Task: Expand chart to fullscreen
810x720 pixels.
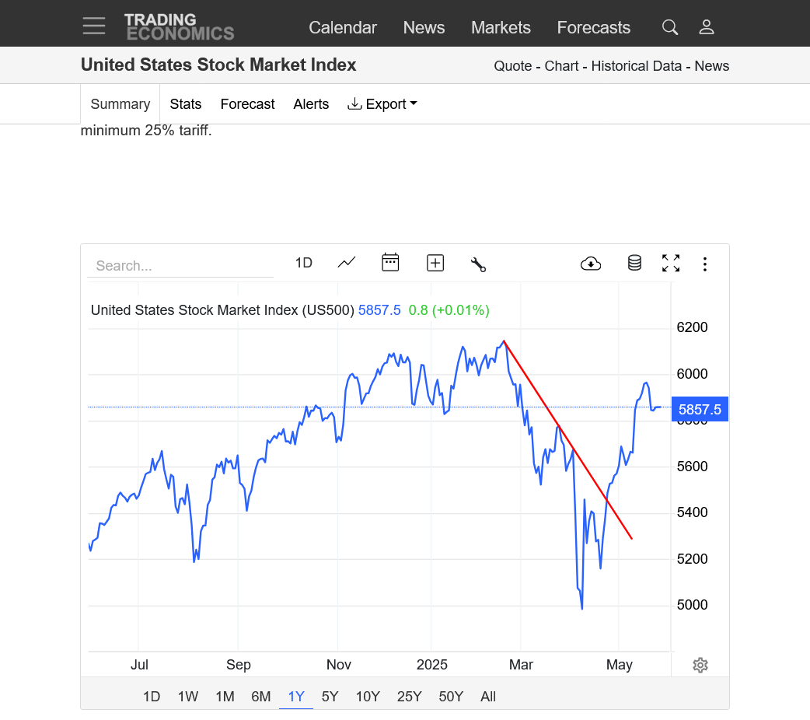Action: (x=670, y=264)
